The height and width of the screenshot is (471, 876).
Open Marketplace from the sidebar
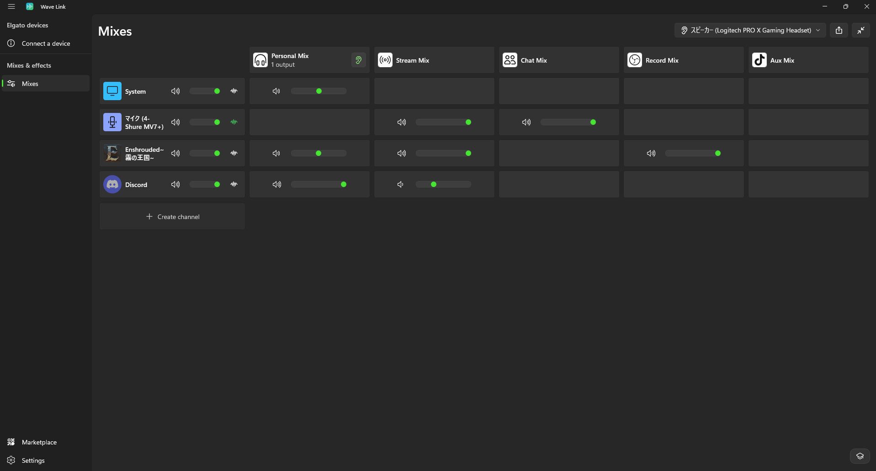(46, 442)
